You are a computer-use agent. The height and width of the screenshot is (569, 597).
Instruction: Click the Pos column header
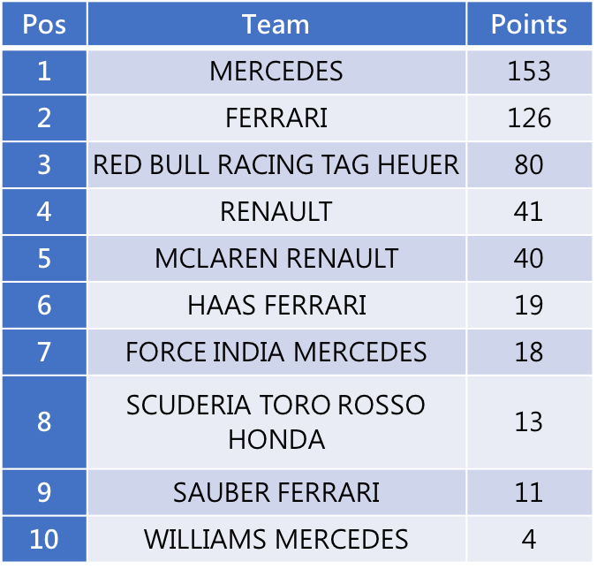pyautogui.click(x=44, y=24)
